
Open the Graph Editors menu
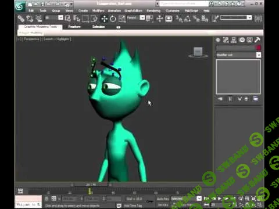point(133,10)
